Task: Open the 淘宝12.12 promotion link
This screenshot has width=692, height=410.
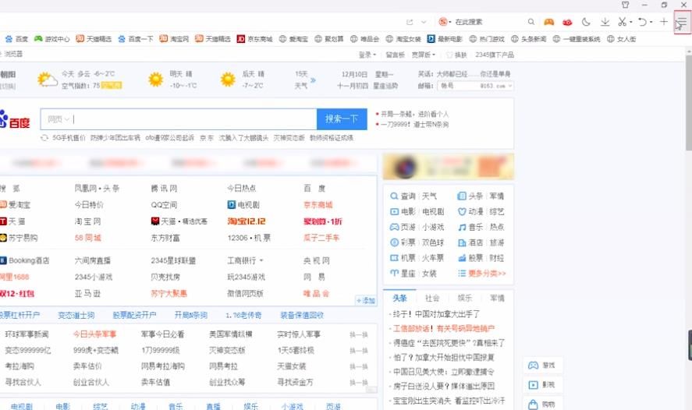Action: (x=247, y=221)
